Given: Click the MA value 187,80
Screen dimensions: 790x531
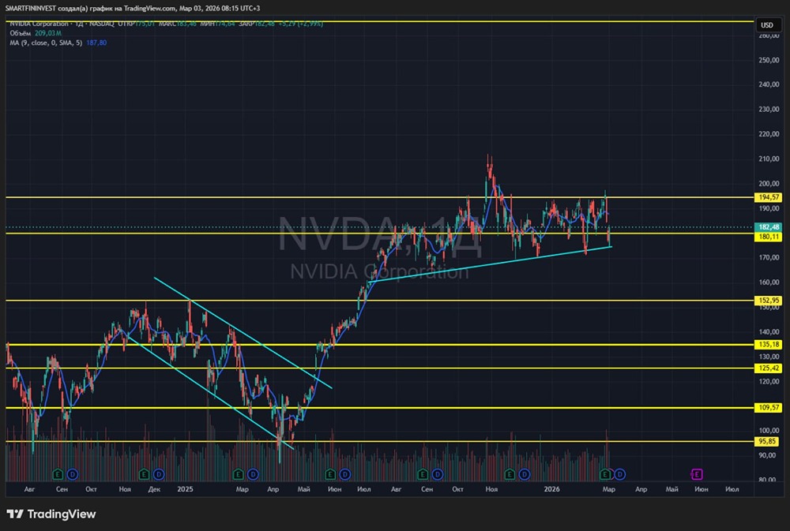Looking at the screenshot, I should coord(96,43).
